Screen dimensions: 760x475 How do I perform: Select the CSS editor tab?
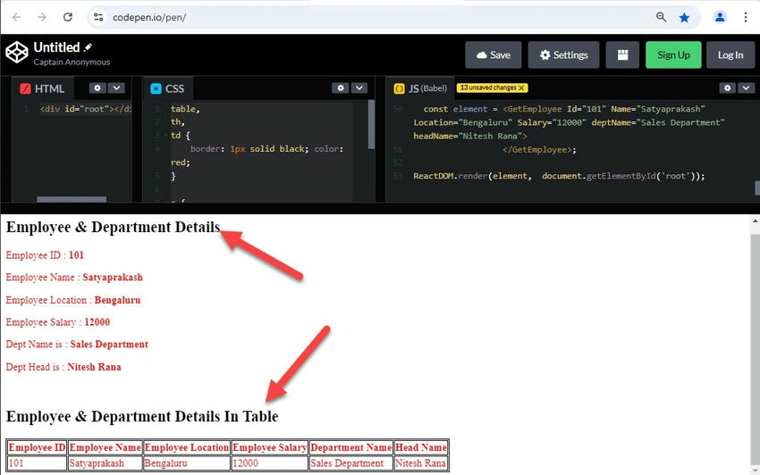pos(168,88)
